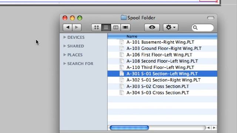
Task: Select A-103 Ground Floor-Right Wing.PLT
Action: click(x=162, y=48)
